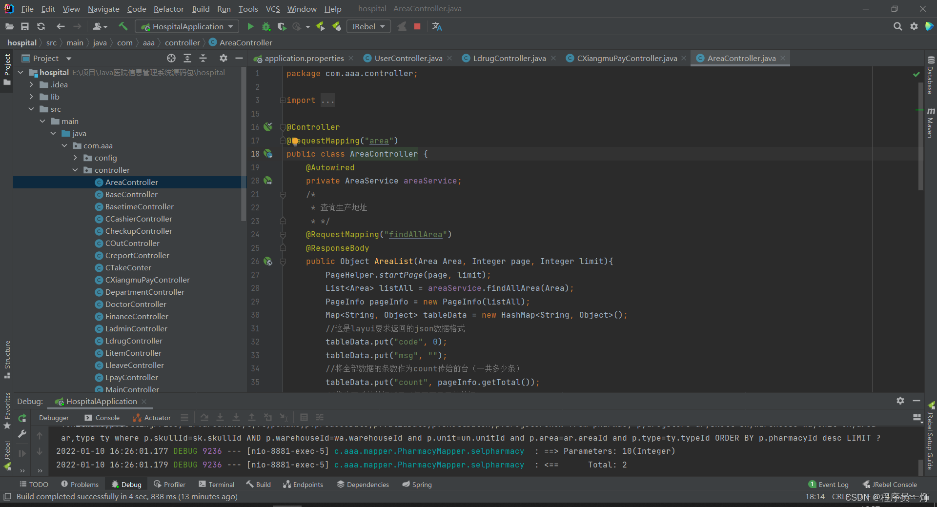Open Database tool window on right sidebar
The width and height of the screenshot is (937, 507).
(x=931, y=75)
